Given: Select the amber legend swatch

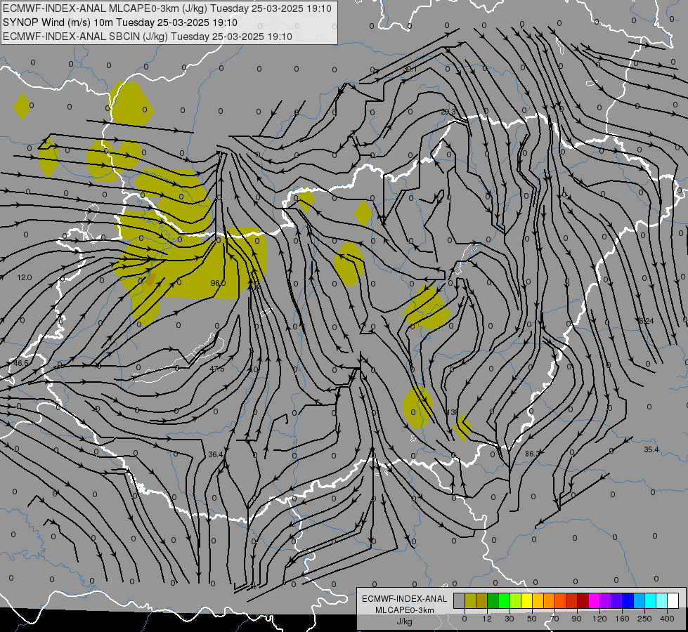Looking at the screenshot, I should (538, 601).
